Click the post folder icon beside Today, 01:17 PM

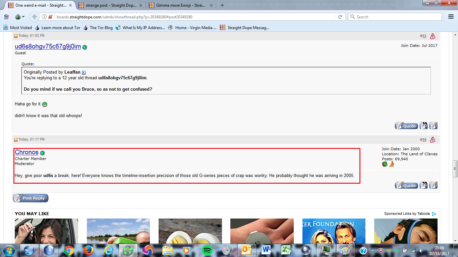click(15, 139)
